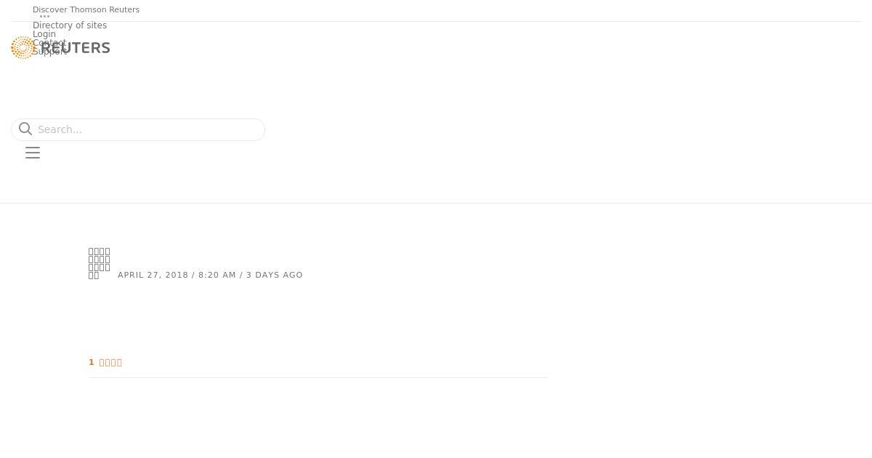Click the three-dot ellipsis under Discover Thomson Reuters
Screen dimensions: 872x458
pos(44,16)
